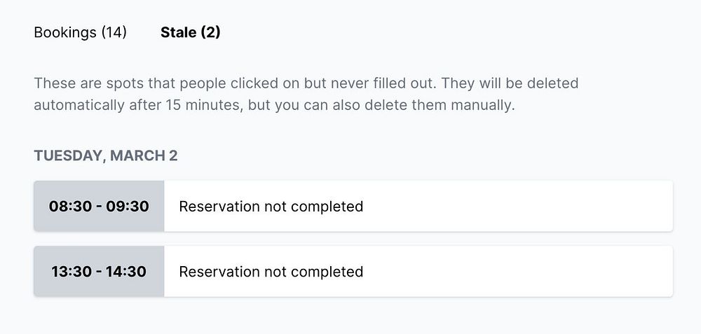This screenshot has height=334, width=701.
Task: Switch to the Bookings (14) tab
Action: point(80,32)
